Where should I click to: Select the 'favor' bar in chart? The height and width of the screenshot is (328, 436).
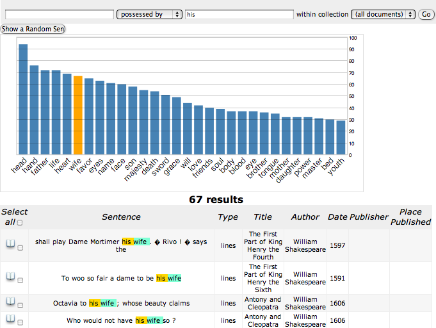[89, 117]
